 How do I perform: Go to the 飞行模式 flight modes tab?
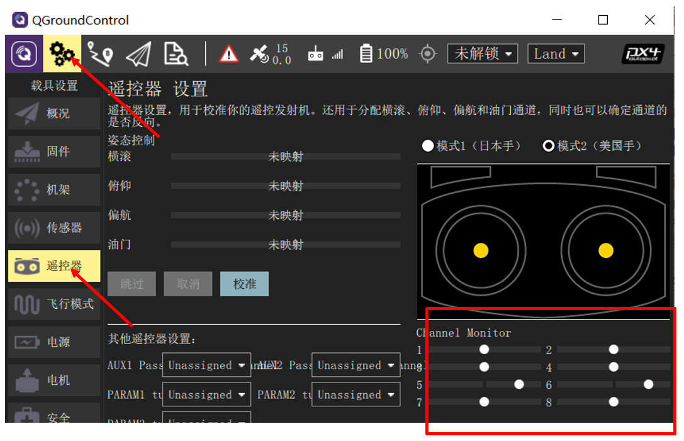(x=54, y=304)
